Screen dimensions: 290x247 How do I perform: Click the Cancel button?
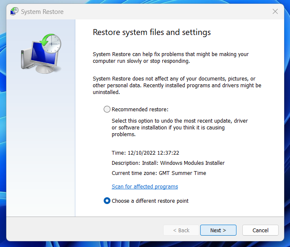click(260, 230)
